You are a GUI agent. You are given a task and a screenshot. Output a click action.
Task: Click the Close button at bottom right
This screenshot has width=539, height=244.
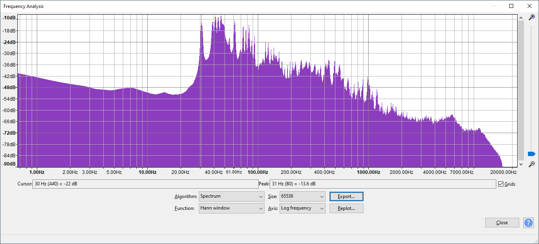(502, 223)
